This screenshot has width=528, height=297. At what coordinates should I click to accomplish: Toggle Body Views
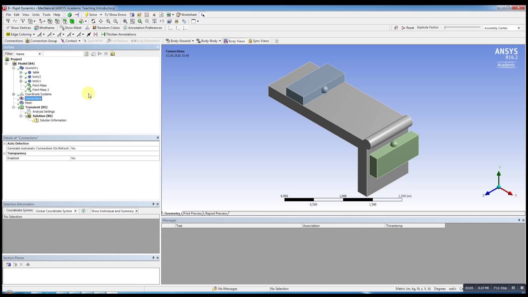click(234, 41)
